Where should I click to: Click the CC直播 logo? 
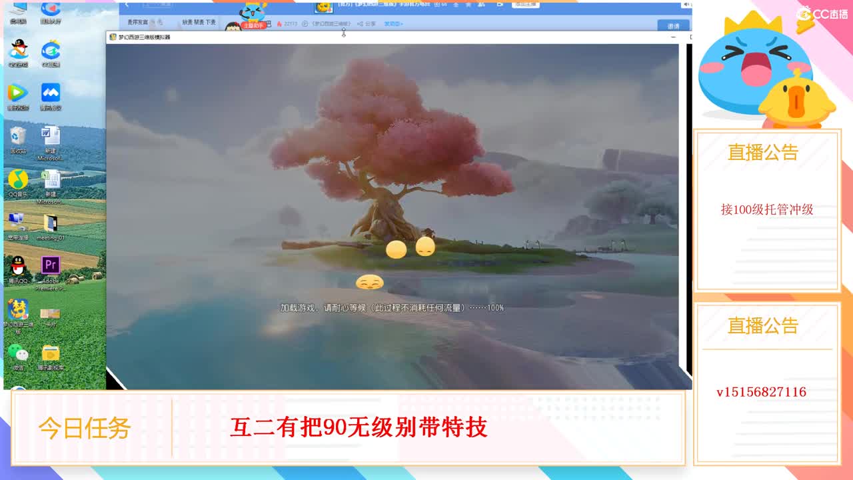click(822, 14)
